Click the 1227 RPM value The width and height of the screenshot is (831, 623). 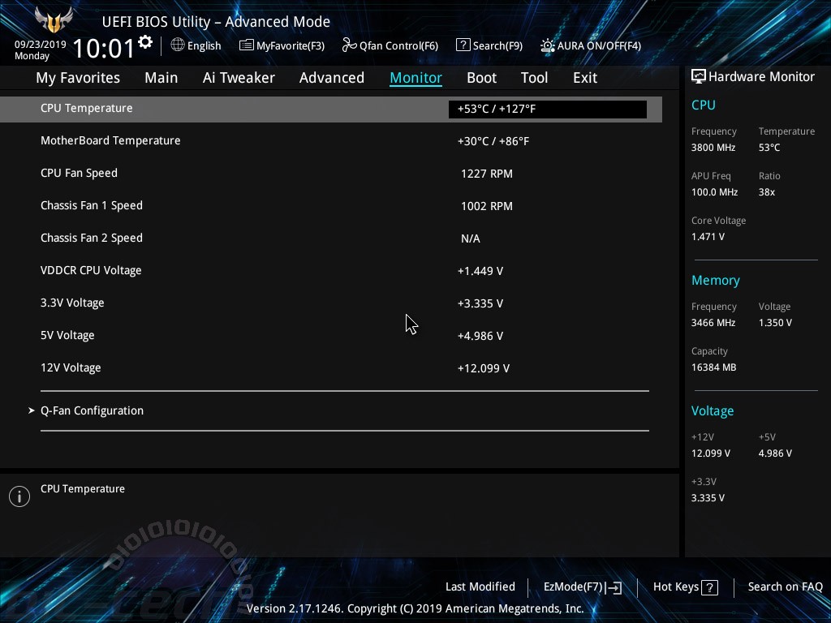click(x=487, y=174)
